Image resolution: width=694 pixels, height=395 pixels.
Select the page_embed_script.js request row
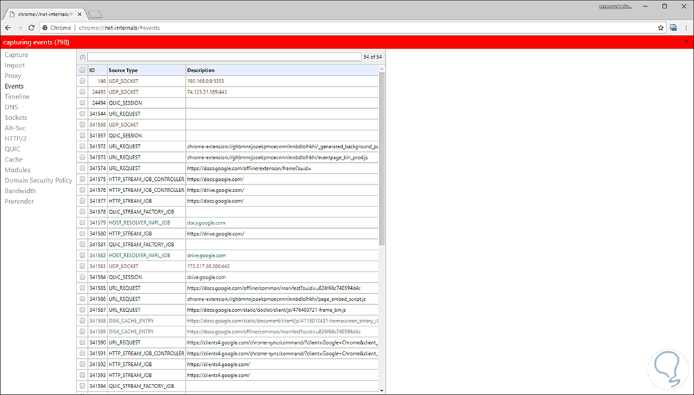228,299
